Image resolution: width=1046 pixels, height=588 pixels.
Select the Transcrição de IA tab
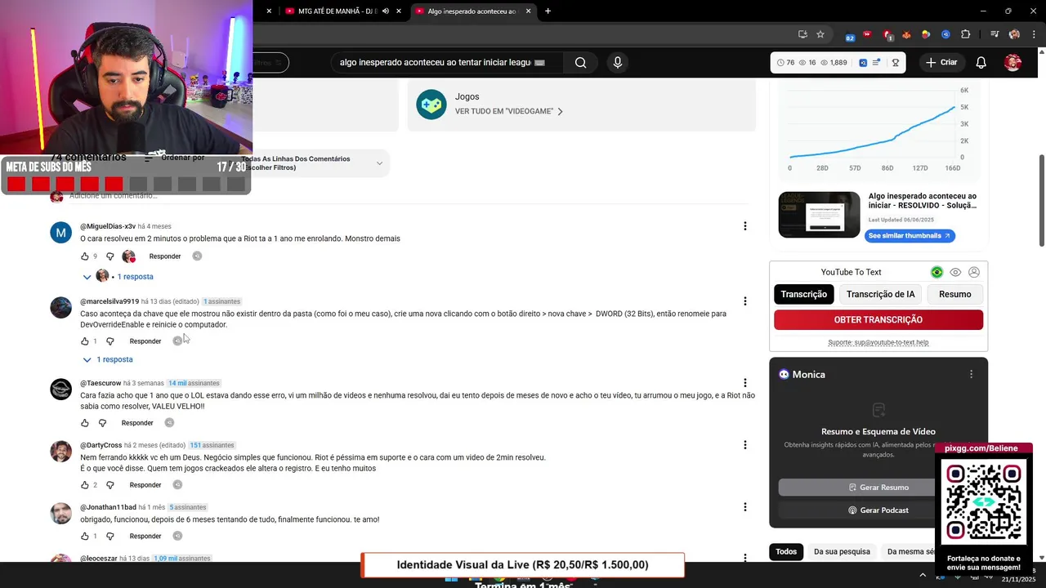pos(880,294)
